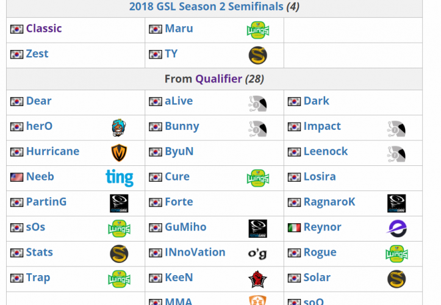Click the team logo next to Hurricane
Screen dimensions: 441x305
pyautogui.click(x=119, y=152)
